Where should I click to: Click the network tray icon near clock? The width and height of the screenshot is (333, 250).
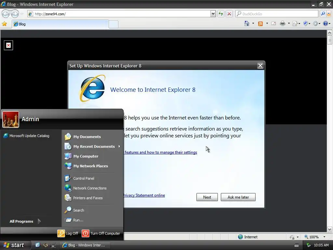tap(309, 245)
